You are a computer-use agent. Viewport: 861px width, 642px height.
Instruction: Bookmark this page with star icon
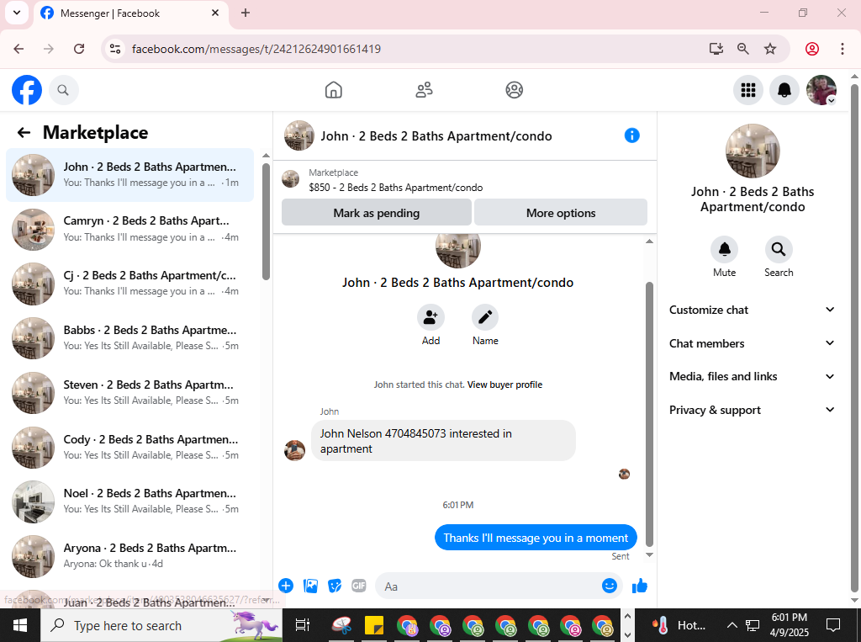(770, 49)
